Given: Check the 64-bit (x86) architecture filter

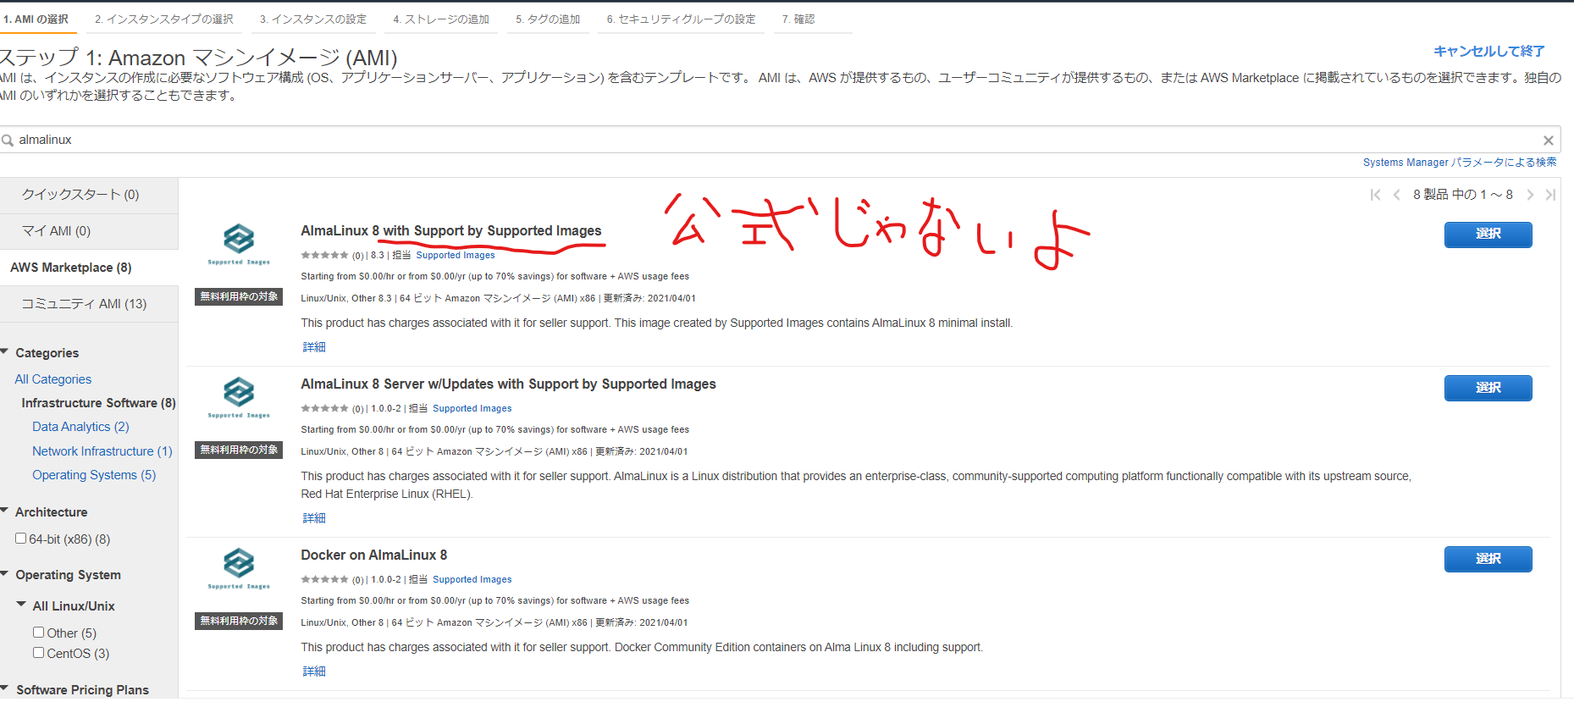Looking at the screenshot, I should [20, 539].
